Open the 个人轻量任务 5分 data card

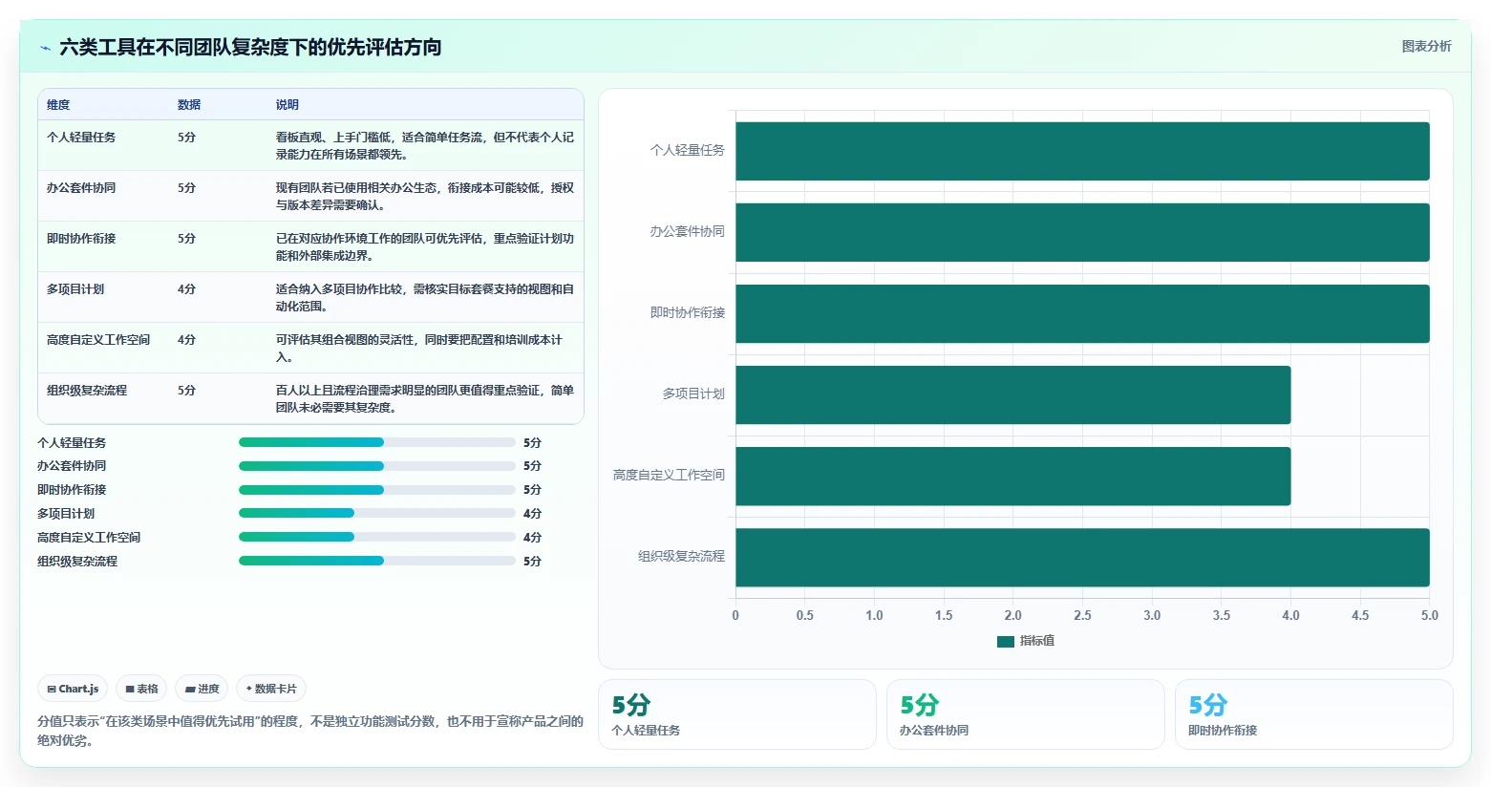pos(736,714)
